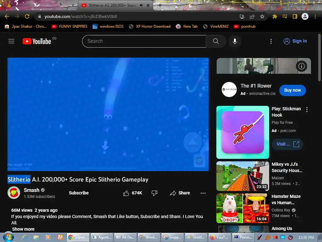
Task: Open options for Stickman Hook ad
Action: point(307,110)
